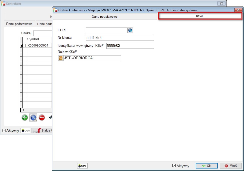Click into the EORI input field
The width and height of the screenshot is (244, 171).
[x=106, y=30]
